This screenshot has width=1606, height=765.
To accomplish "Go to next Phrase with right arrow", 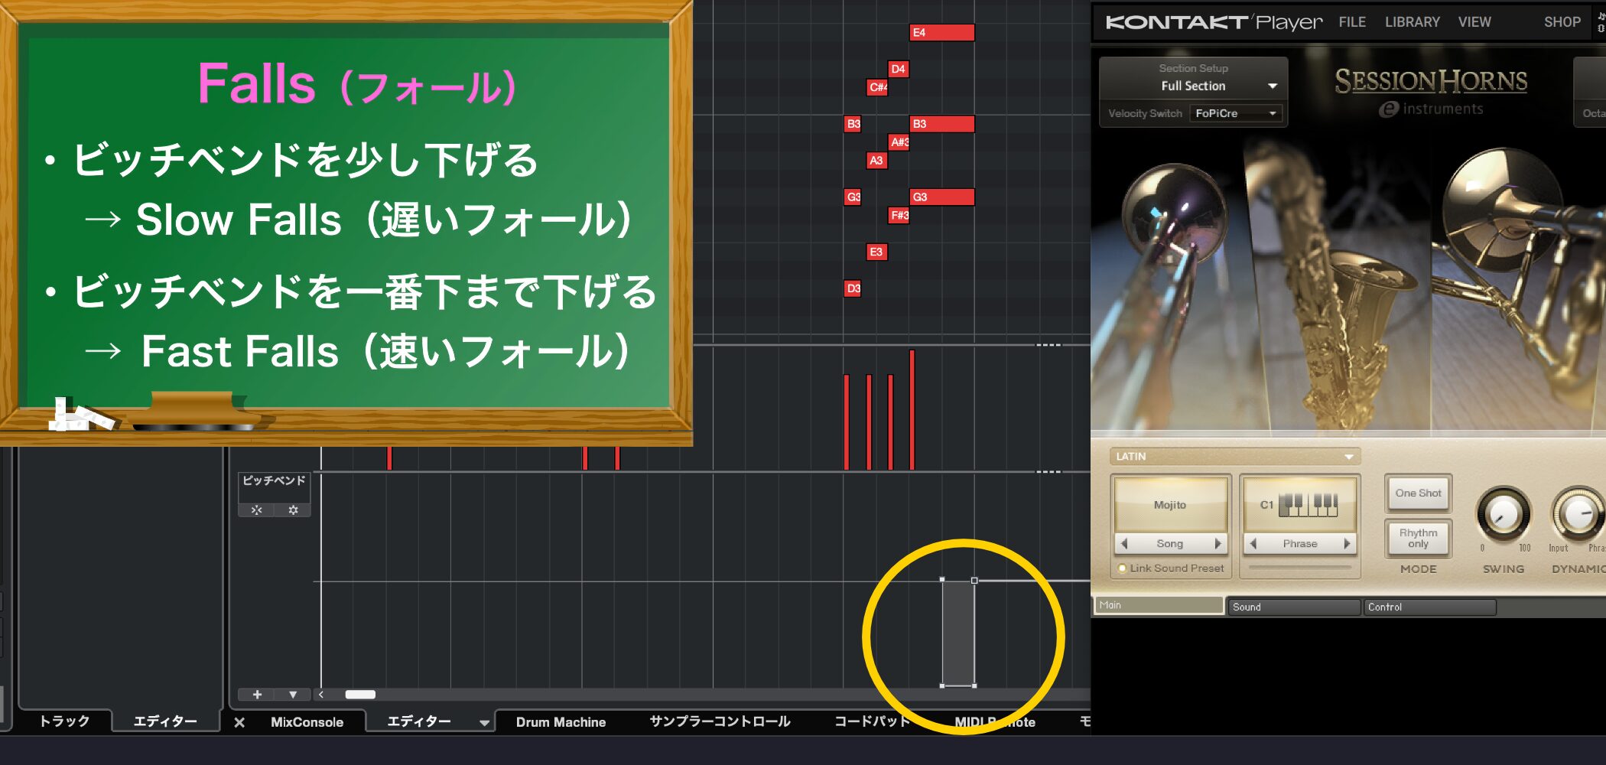I will click(x=1347, y=543).
